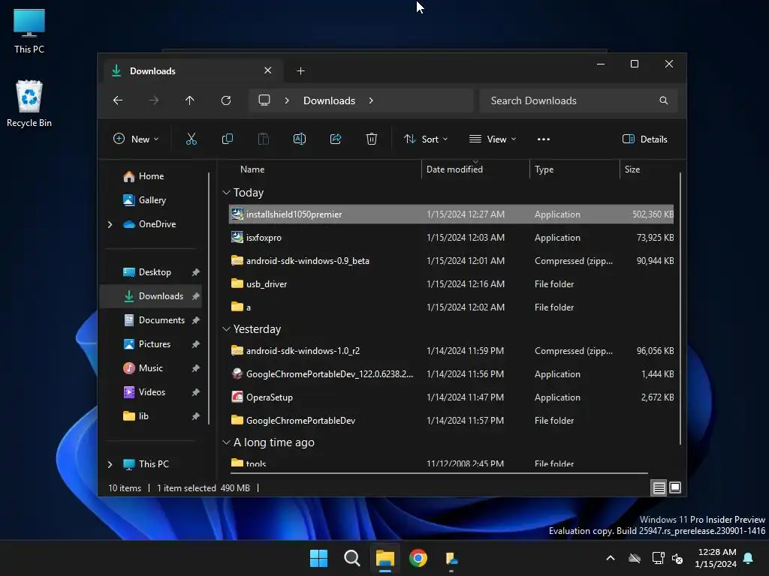This screenshot has height=576, width=769.
Task: Click the network tray icon
Action: (658, 558)
